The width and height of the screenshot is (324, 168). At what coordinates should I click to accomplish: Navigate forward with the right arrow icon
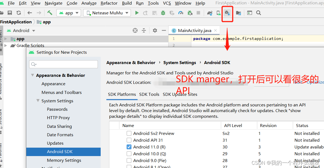[39, 13]
